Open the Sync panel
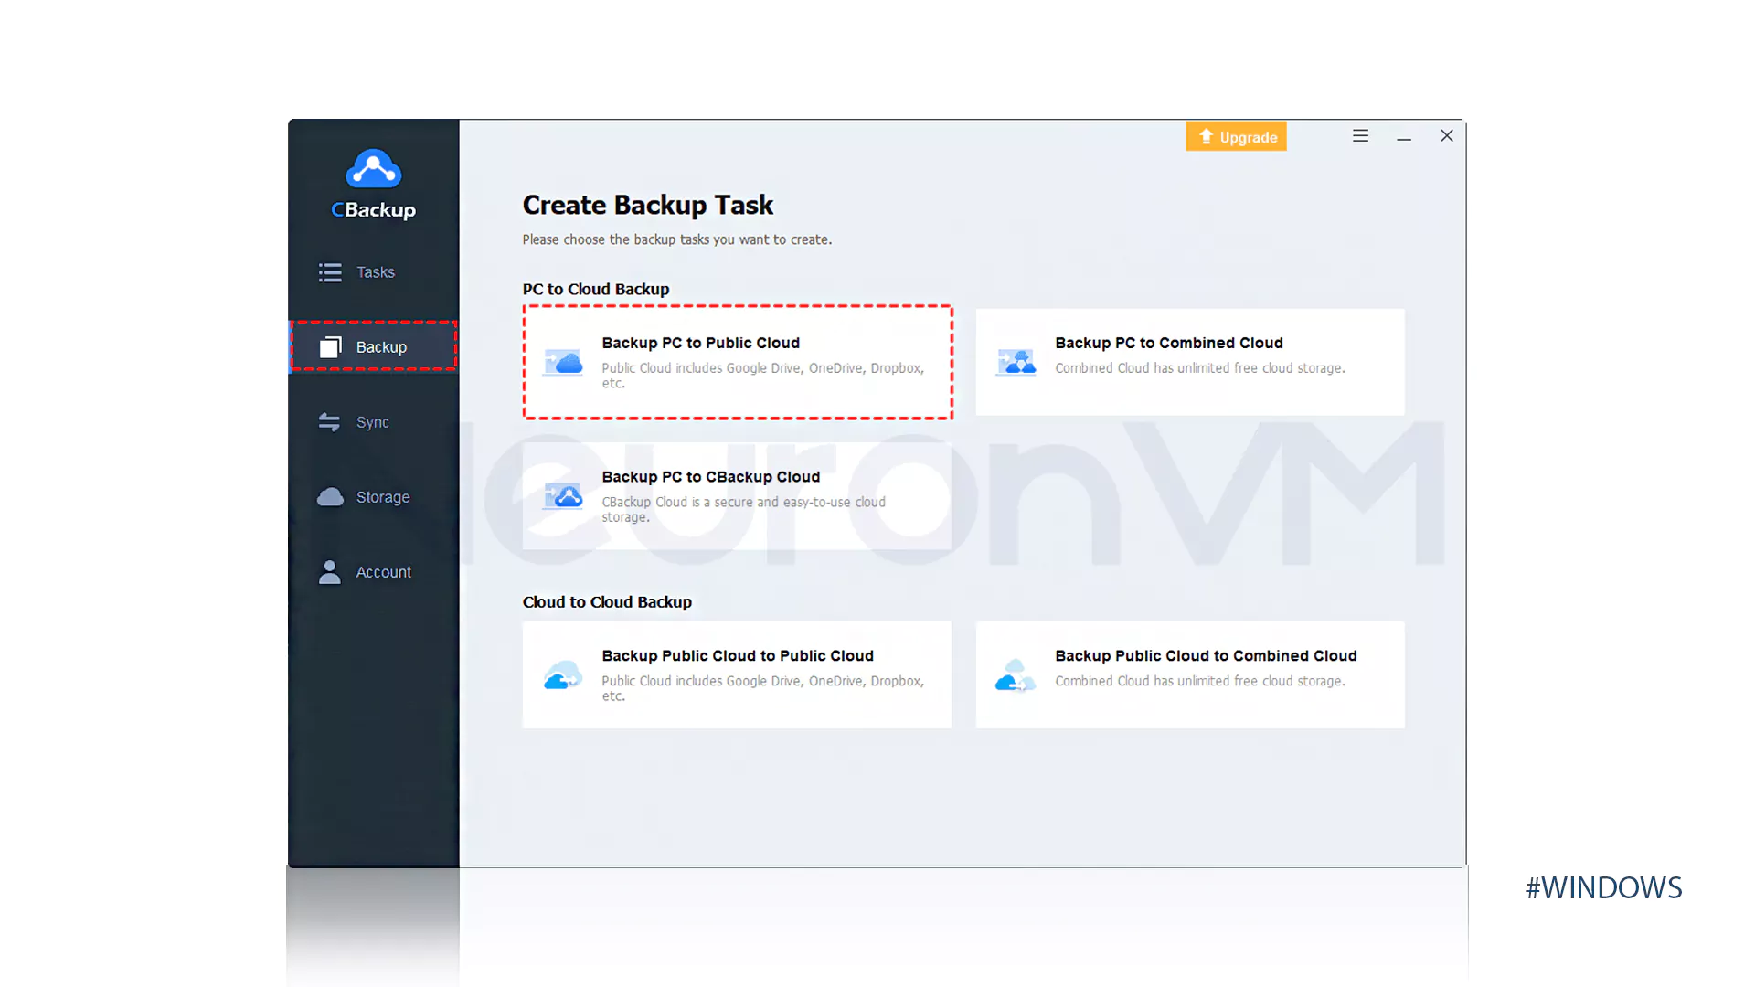This screenshot has width=1755, height=987. coord(371,422)
